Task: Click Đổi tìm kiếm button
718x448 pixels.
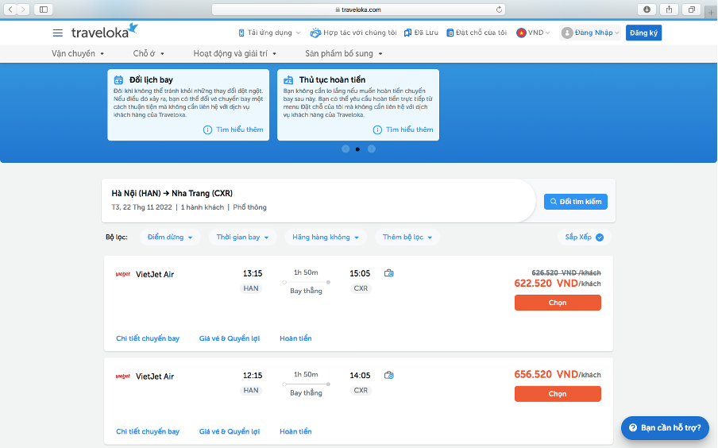Action: (576, 202)
